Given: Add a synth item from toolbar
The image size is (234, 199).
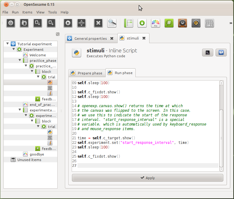Looking at the screenshot, I should [196, 23].
